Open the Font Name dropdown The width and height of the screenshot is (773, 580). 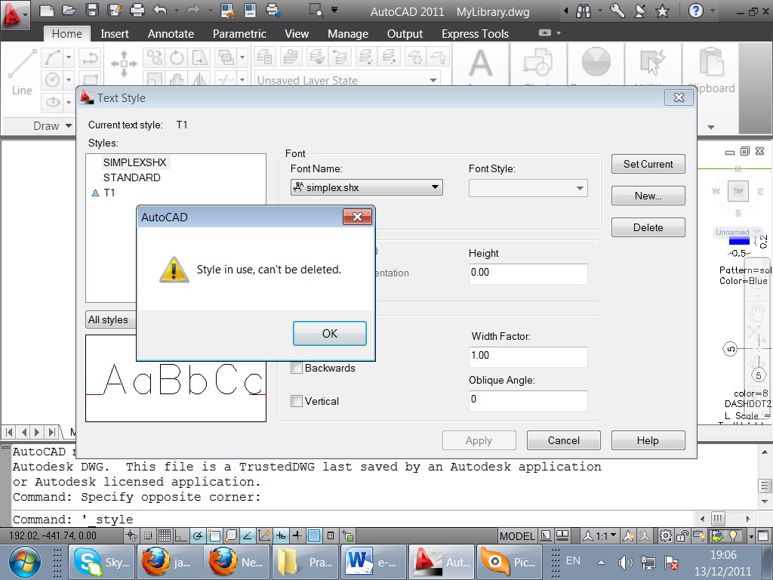(x=434, y=187)
